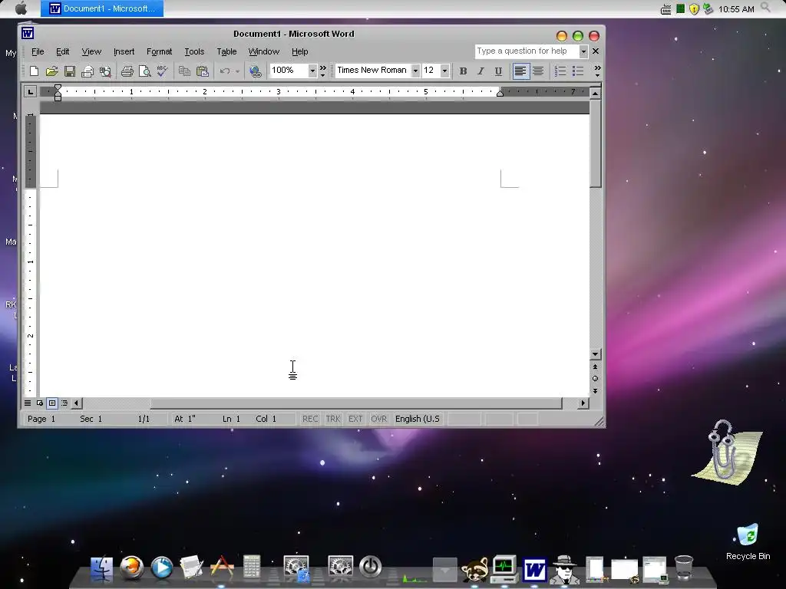Open the Tools menu
786x589 pixels.
[194, 51]
